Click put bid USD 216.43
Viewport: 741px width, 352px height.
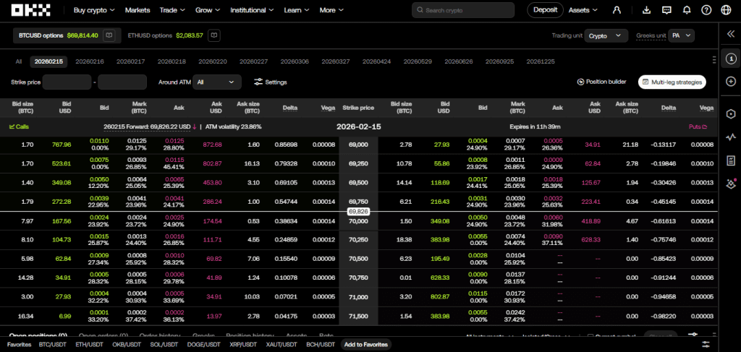[440, 202]
